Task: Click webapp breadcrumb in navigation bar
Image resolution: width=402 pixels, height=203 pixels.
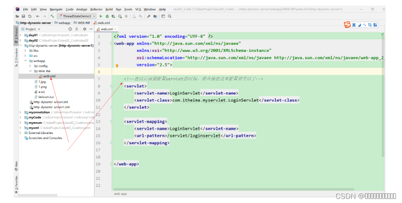Action: click(62, 23)
